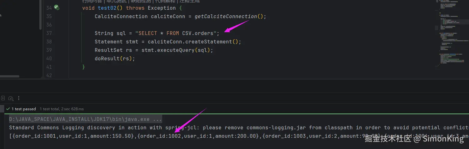Screen dimensions: 469x149
Task: Click the left panel vertical scrollbar
Action: coord(40,16)
